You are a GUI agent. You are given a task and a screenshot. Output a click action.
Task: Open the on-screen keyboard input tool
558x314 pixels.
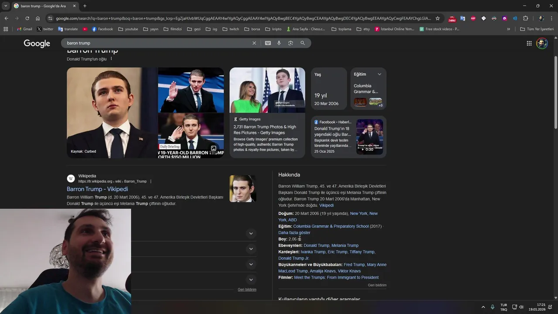(268, 43)
